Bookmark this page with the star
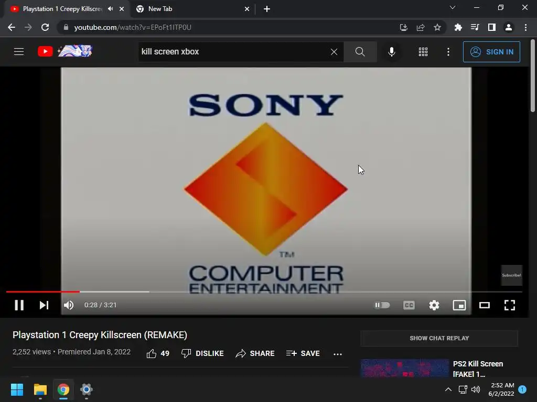 click(437, 27)
